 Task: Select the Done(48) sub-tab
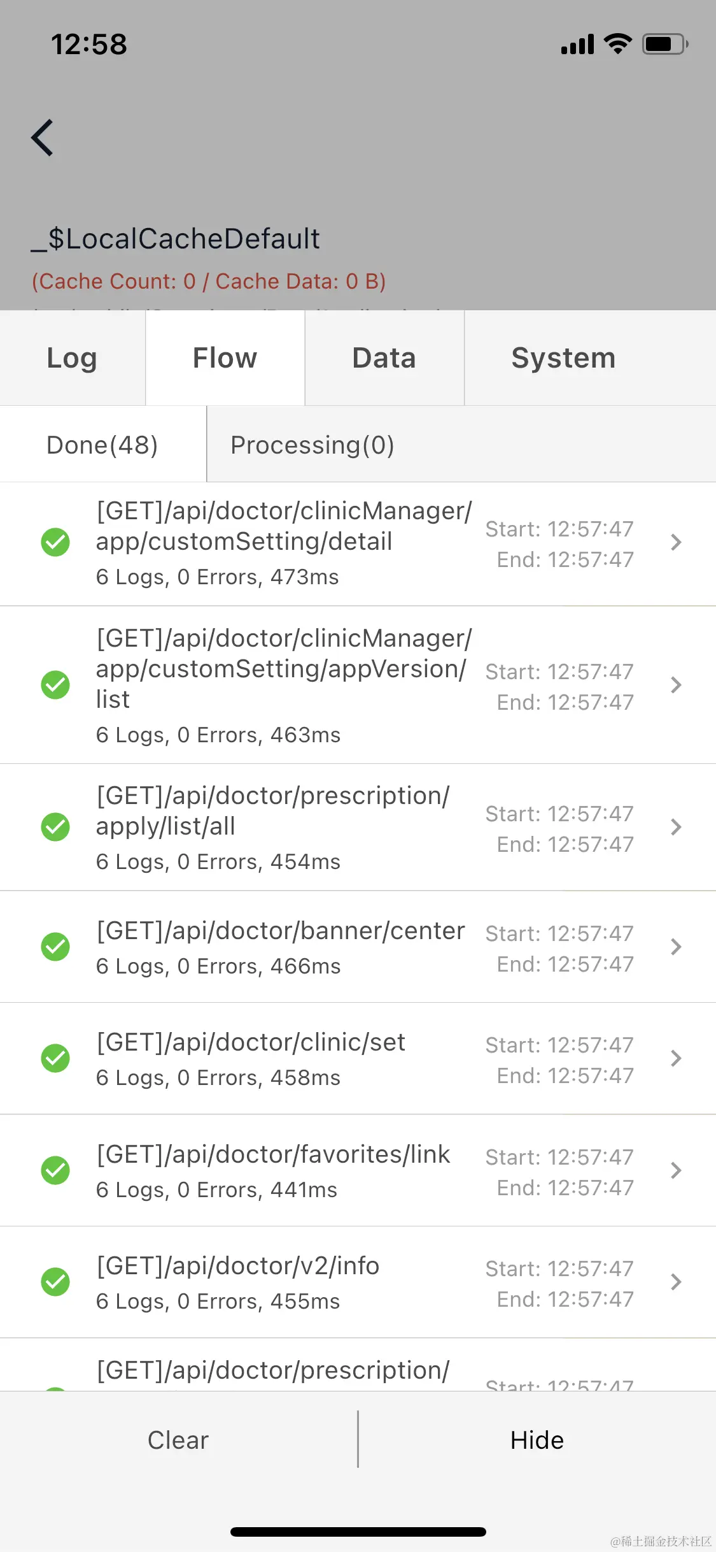102,445
